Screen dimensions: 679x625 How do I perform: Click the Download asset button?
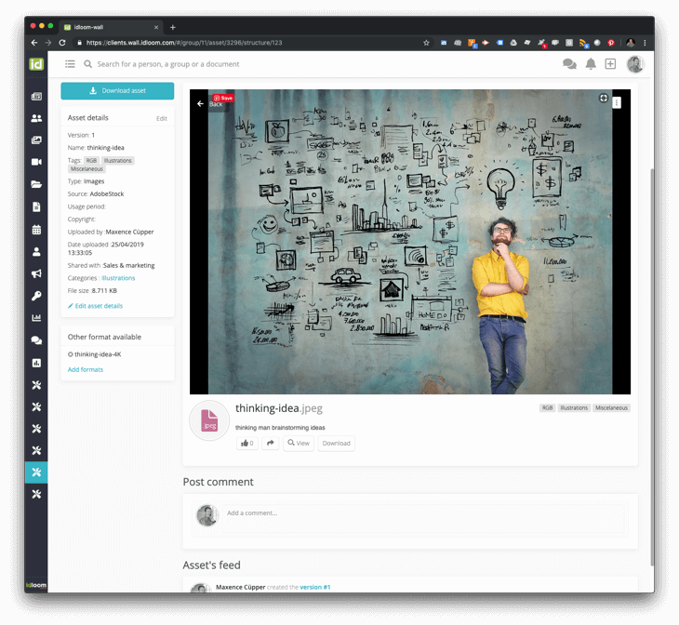click(117, 91)
